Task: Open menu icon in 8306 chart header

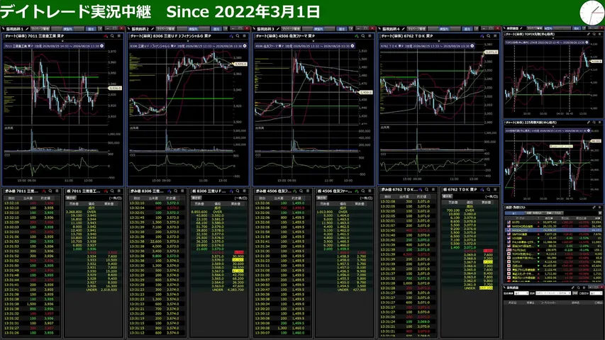Action: [244, 36]
